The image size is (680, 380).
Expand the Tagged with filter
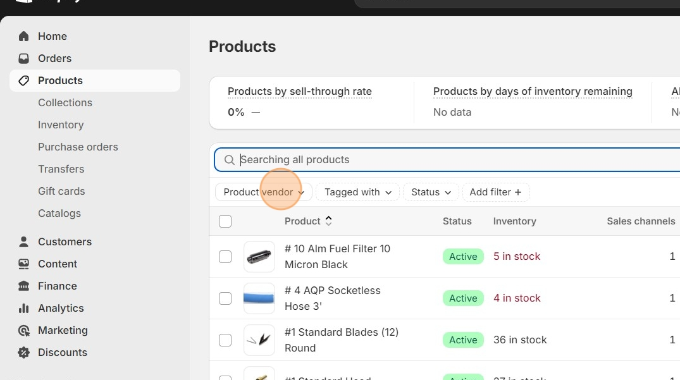click(357, 192)
